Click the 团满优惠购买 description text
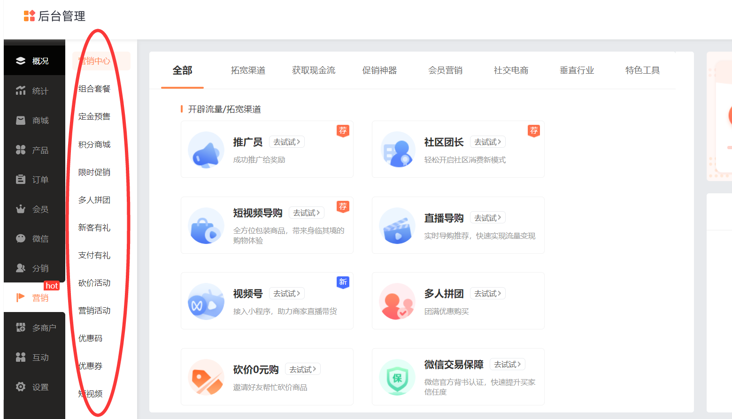 point(447,312)
